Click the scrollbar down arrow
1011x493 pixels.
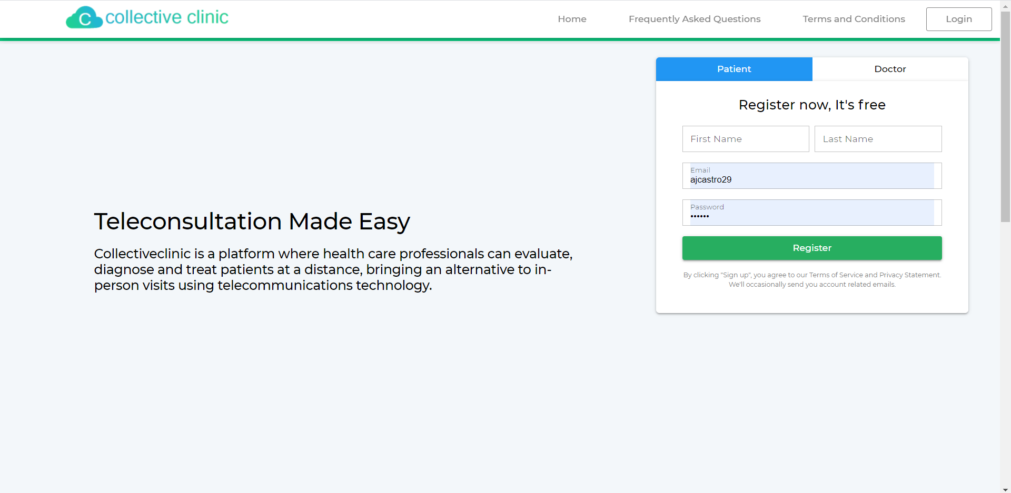[x=1005, y=489]
